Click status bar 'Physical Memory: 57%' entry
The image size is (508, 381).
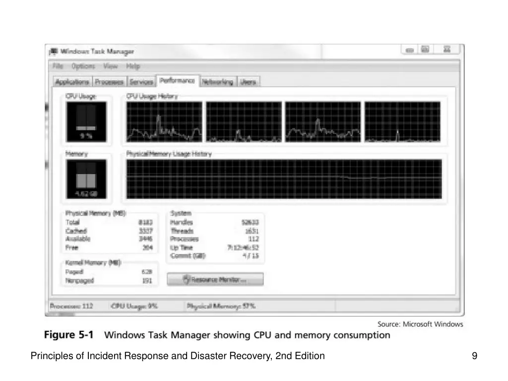pos(221,306)
